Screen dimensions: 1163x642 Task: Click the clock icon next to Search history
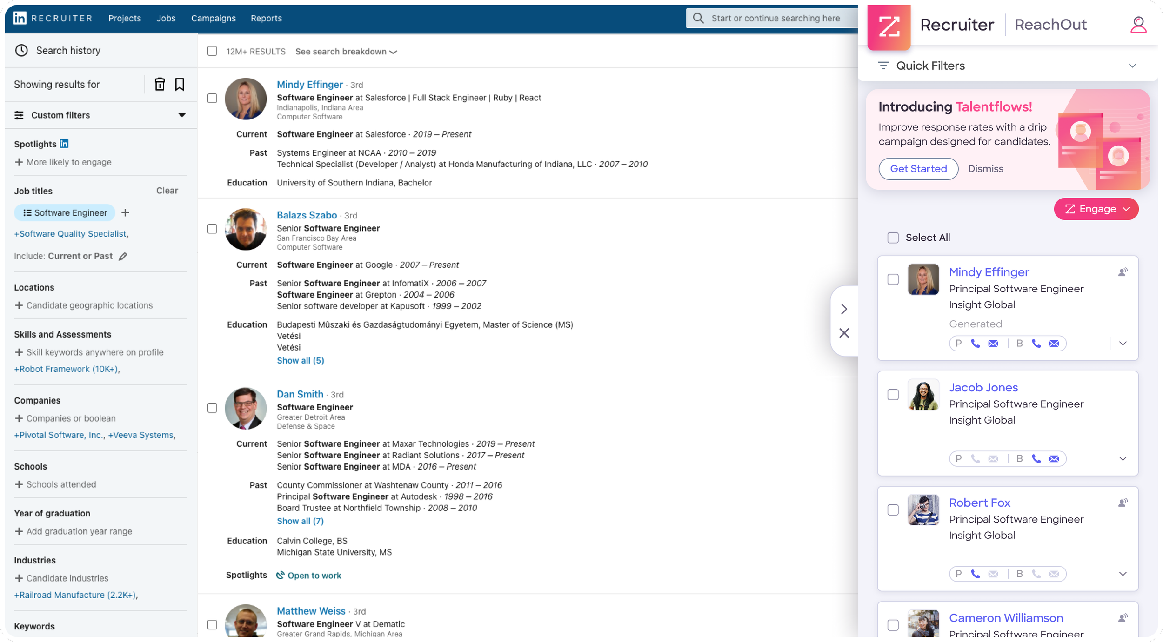[x=21, y=50]
